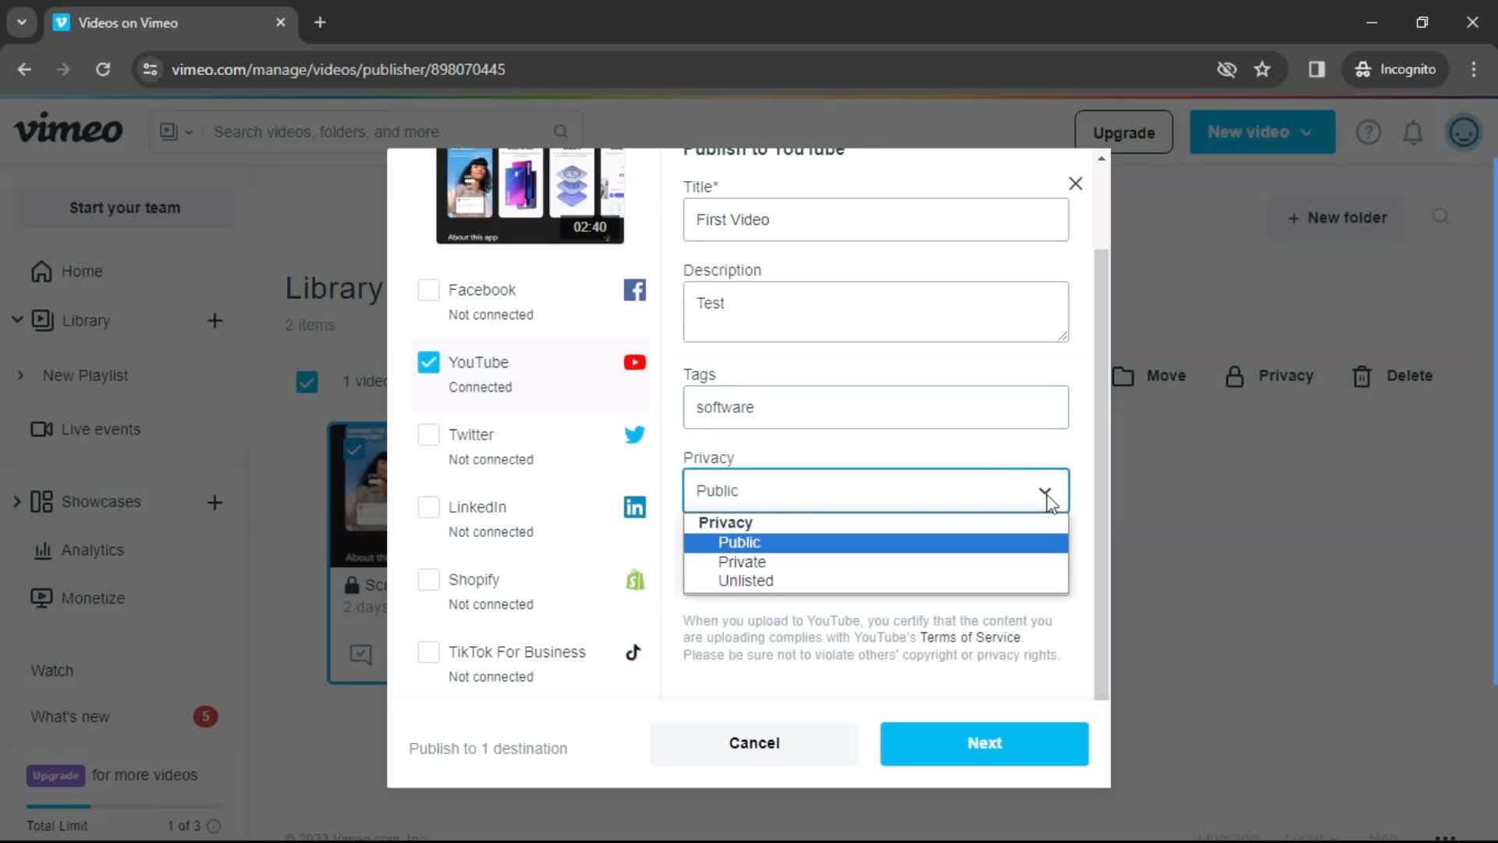The height and width of the screenshot is (843, 1498).
Task: Click the Twitter icon in destinations list
Action: tap(635, 434)
